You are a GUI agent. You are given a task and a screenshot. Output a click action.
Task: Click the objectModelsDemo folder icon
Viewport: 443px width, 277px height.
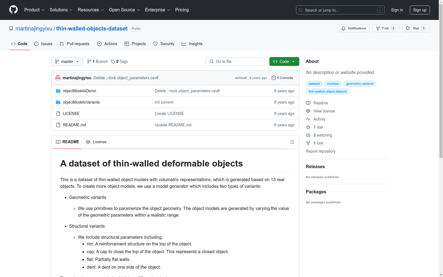(x=58, y=91)
